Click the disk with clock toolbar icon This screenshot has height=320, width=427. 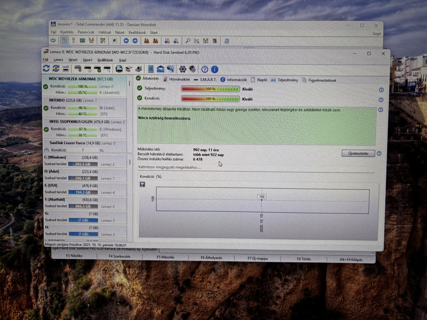[x=88, y=69]
